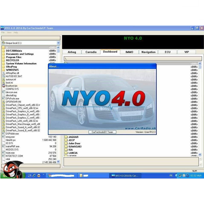Select the dfinstall.log file
Screen dimensions: 204x204
pyautogui.click(x=11, y=95)
